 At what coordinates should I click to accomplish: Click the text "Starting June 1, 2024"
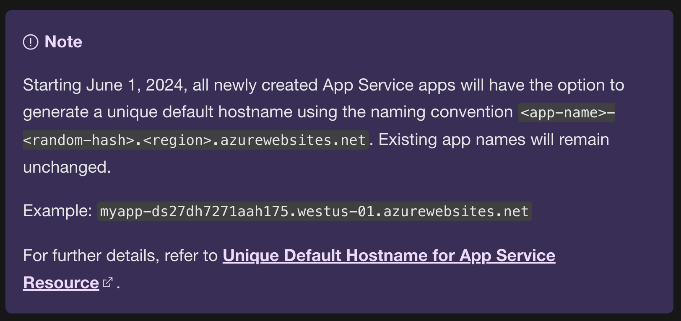coord(103,85)
